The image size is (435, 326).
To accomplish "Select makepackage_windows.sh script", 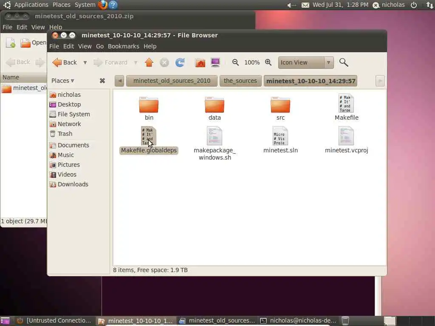I will [x=215, y=143].
